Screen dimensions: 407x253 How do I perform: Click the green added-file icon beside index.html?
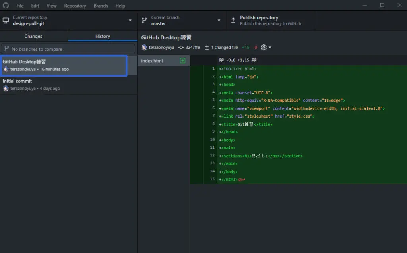(183, 61)
